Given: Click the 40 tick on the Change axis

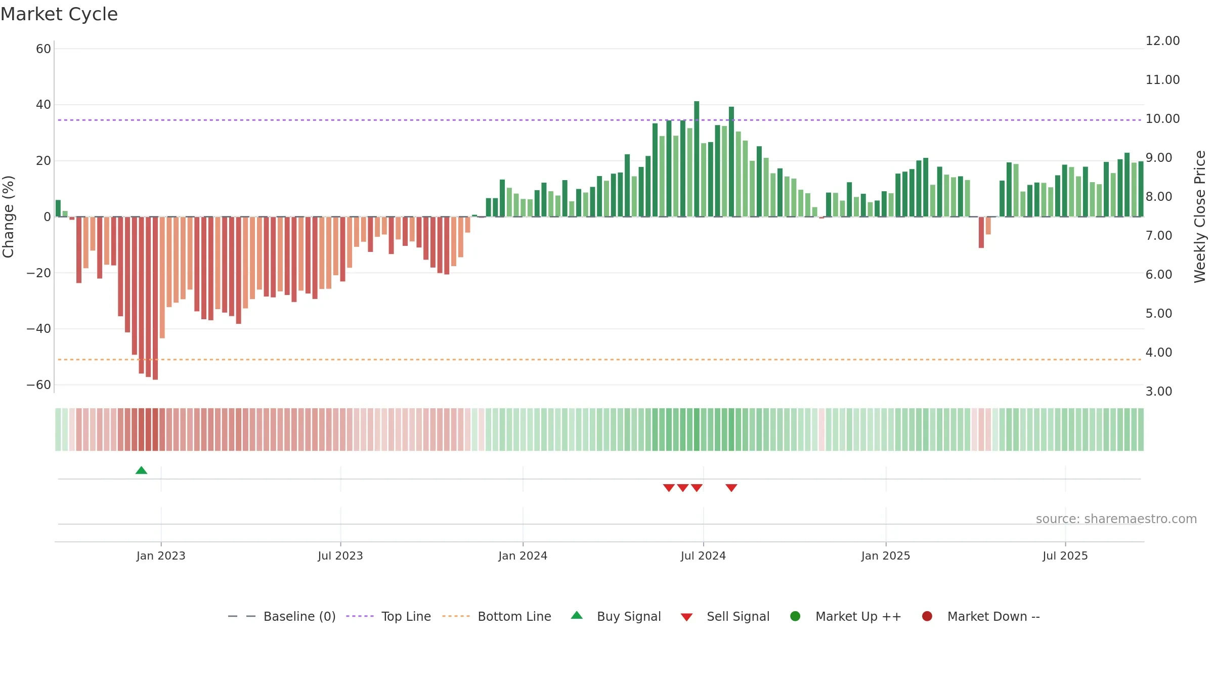Looking at the screenshot, I should (x=44, y=105).
